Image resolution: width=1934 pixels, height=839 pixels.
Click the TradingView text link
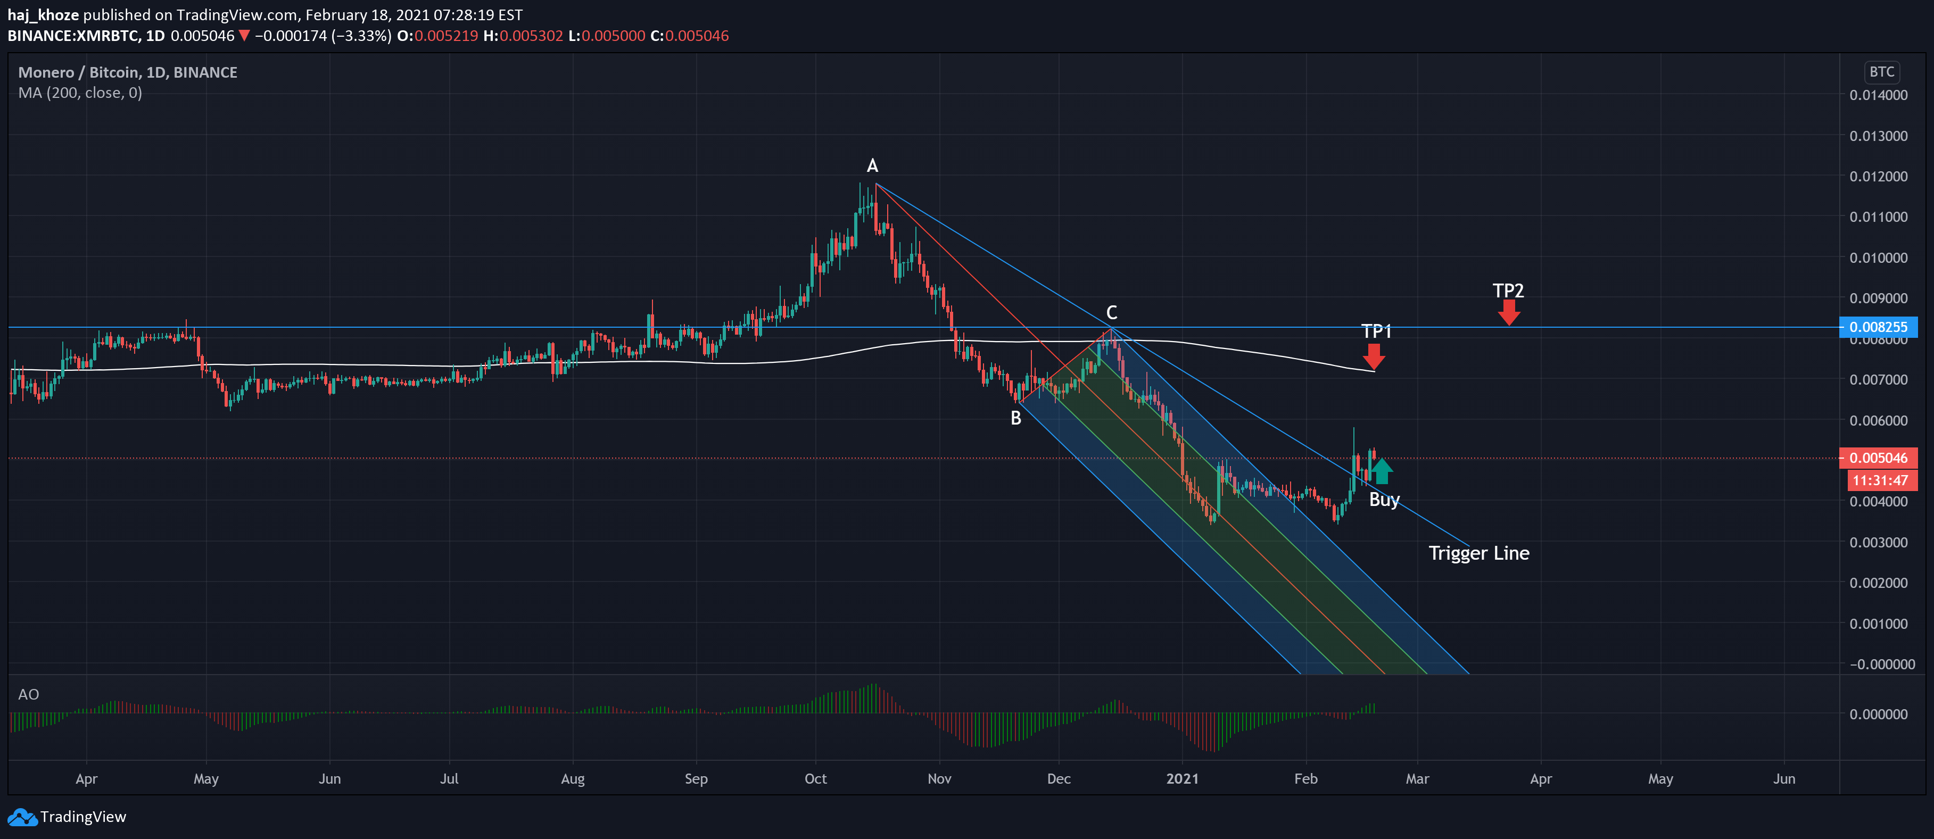click(x=82, y=817)
